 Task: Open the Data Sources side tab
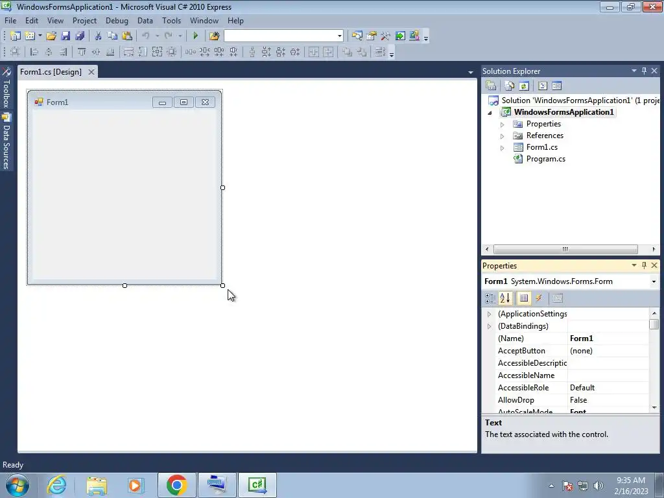[6, 141]
